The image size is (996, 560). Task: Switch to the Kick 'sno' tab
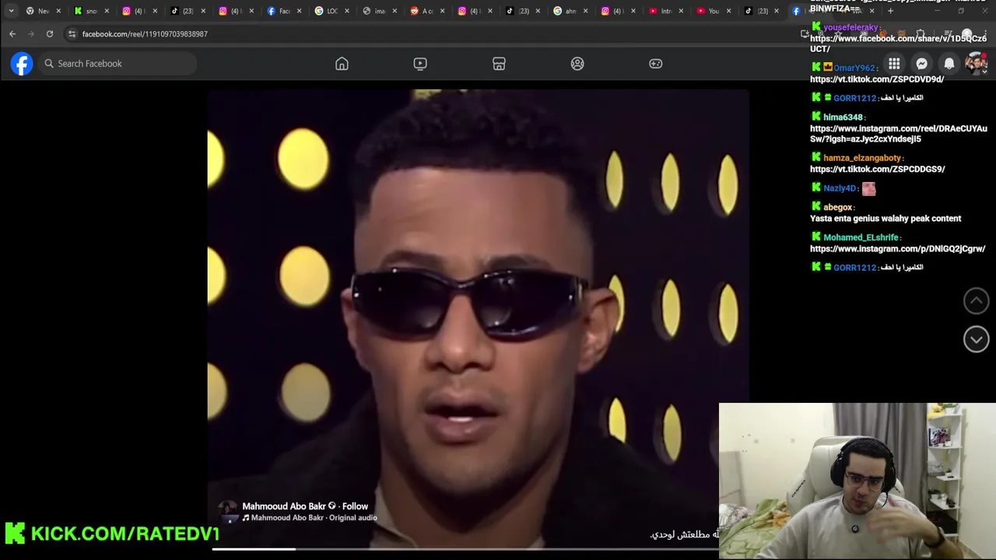click(91, 11)
